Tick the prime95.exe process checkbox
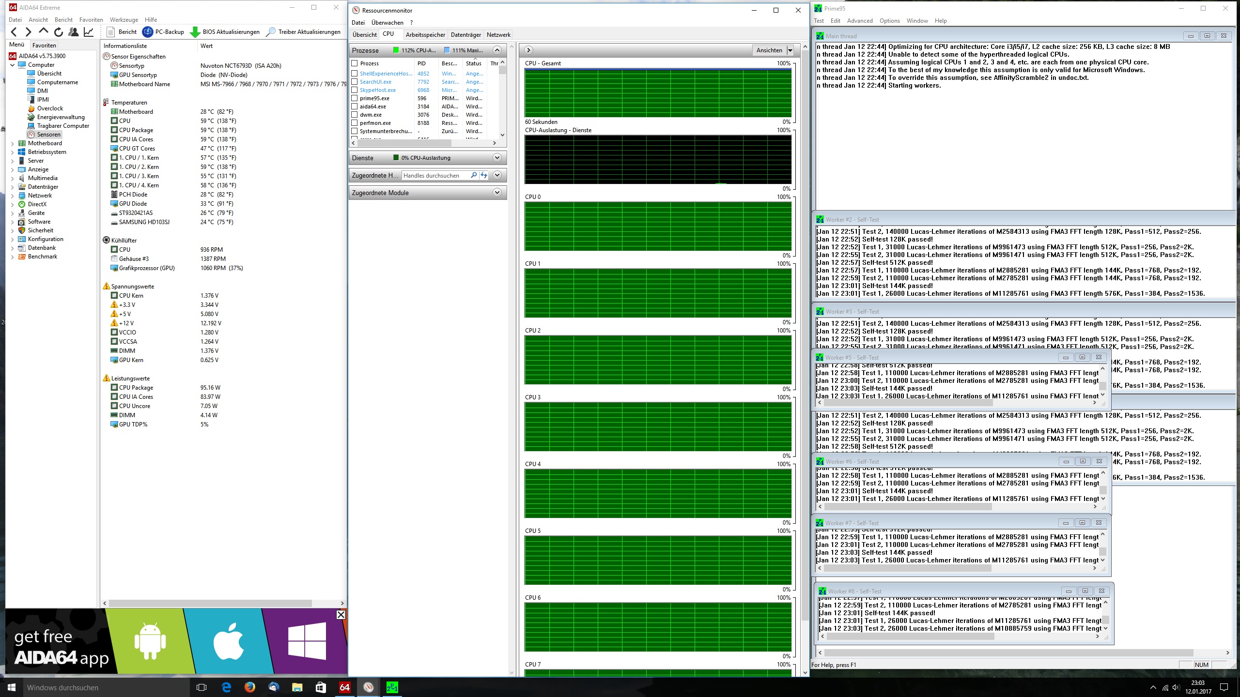 pyautogui.click(x=355, y=98)
